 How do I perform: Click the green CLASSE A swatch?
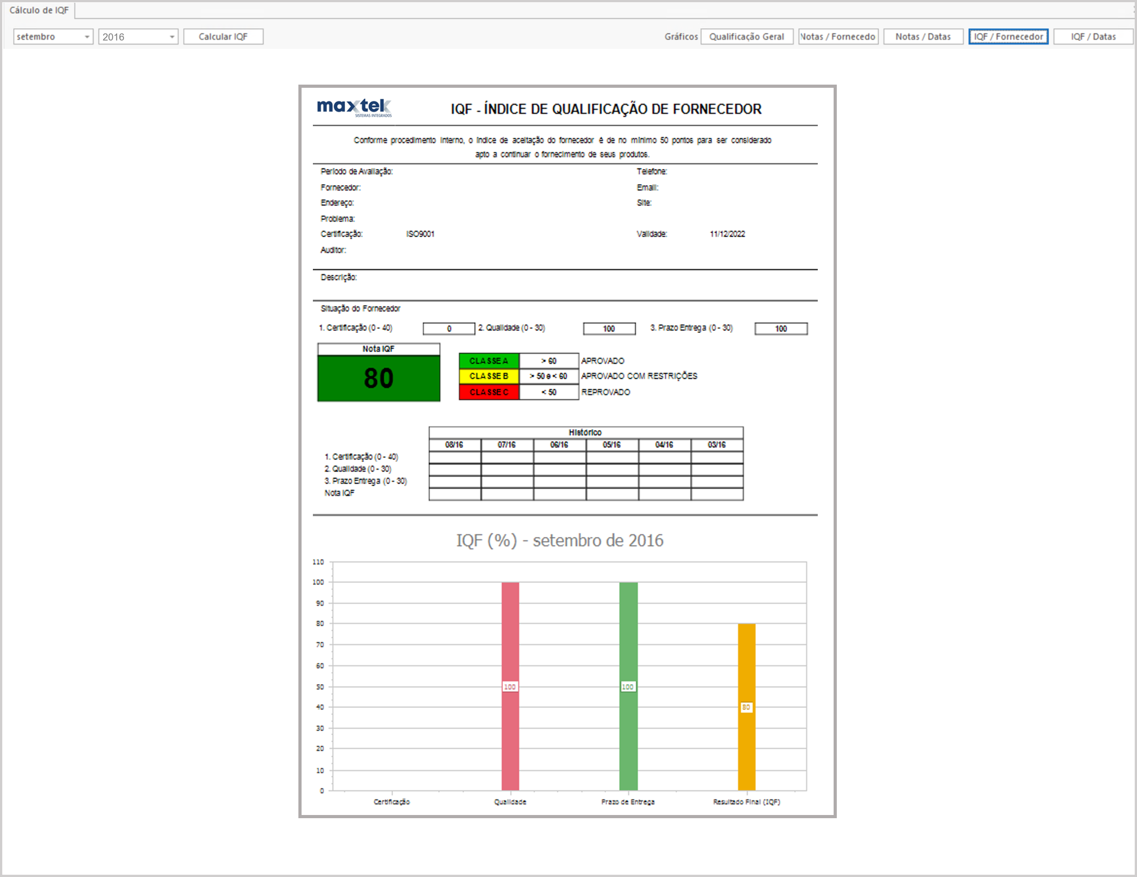pos(488,361)
